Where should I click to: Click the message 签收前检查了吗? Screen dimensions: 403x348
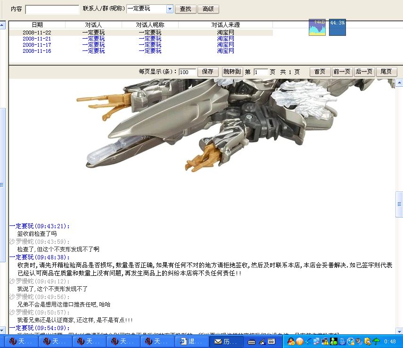[37, 234]
